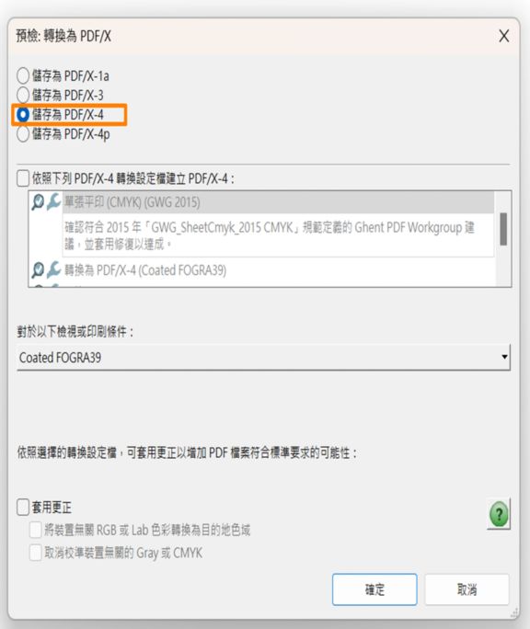The width and height of the screenshot is (530, 629).
Task: Check 取消校準裝置無關的 Gray 或 CMYK option
Action: pos(36,553)
